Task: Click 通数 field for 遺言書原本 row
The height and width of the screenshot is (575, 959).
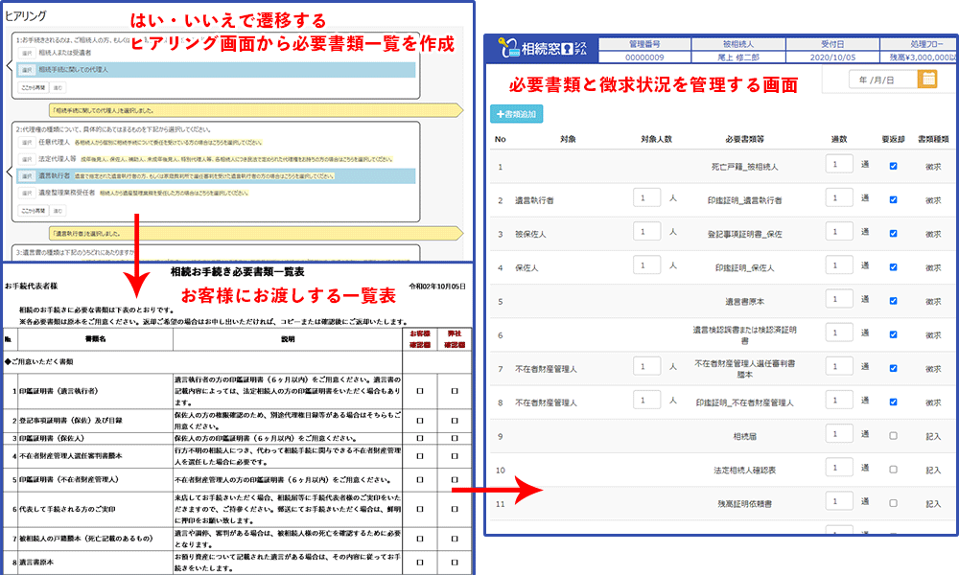Action: tap(839, 301)
